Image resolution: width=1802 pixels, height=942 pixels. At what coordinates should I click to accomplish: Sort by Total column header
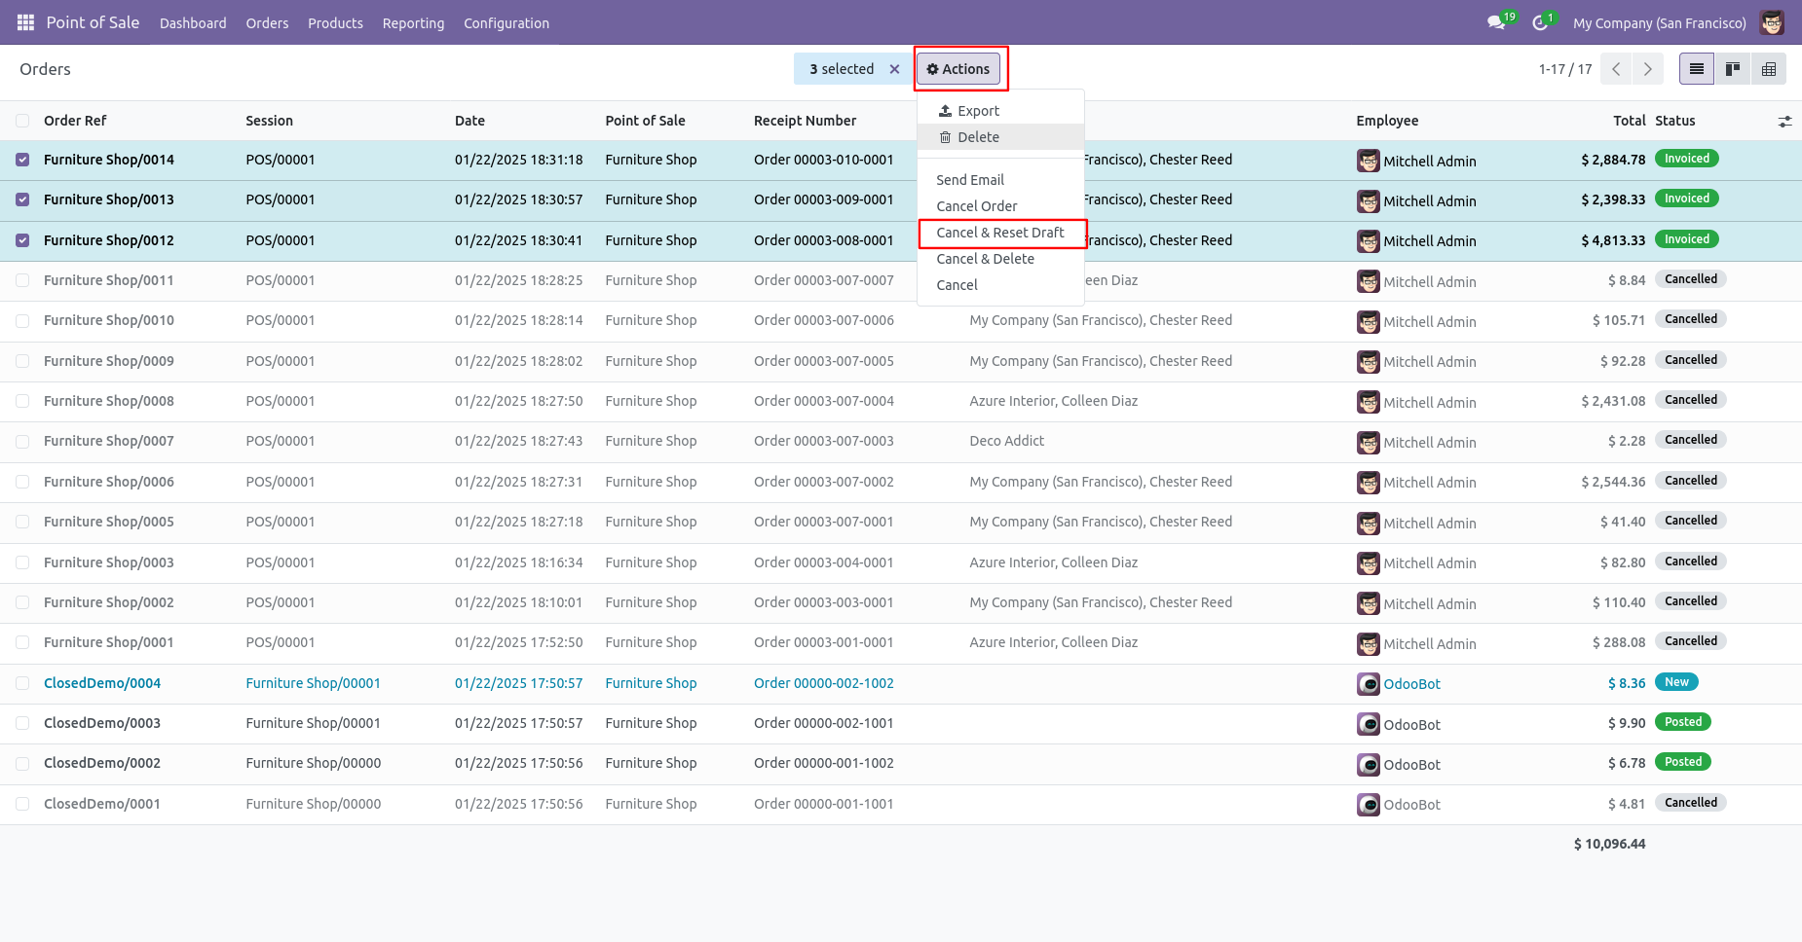pyautogui.click(x=1629, y=121)
